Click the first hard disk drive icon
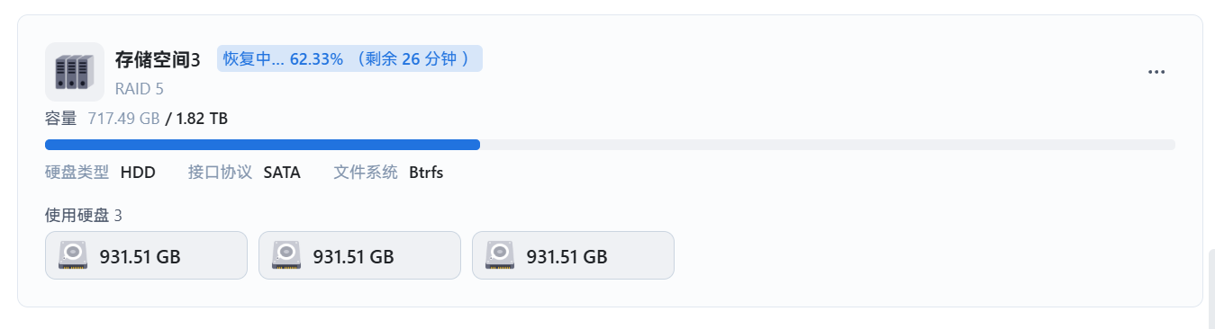The width and height of the screenshot is (1215, 329). [x=73, y=256]
